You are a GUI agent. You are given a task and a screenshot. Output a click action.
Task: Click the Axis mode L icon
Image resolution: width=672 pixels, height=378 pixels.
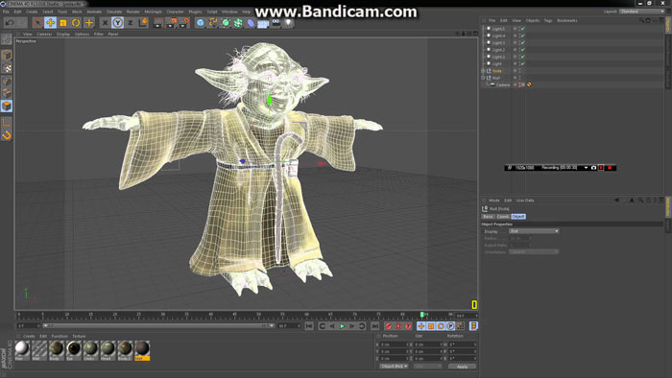[7, 123]
